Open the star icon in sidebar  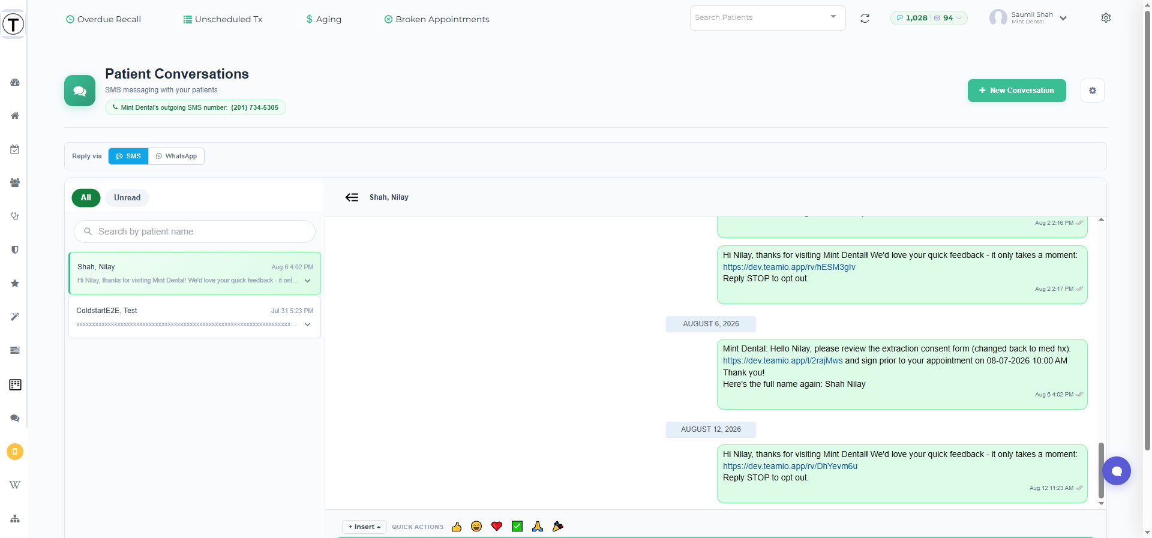[x=15, y=283]
